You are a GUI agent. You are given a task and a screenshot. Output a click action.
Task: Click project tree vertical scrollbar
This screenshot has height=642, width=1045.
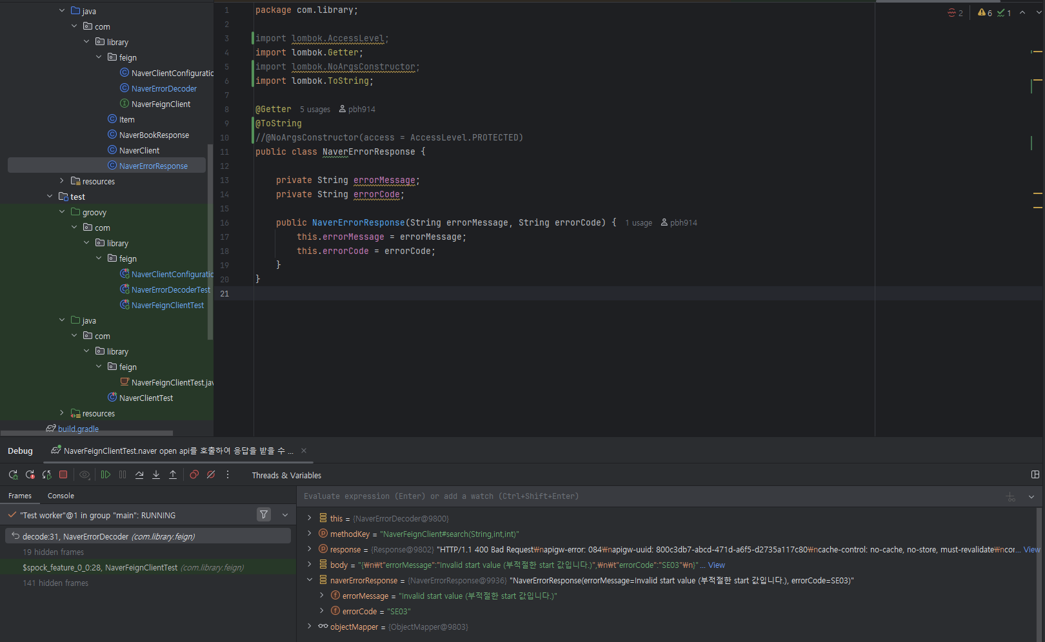click(x=210, y=242)
